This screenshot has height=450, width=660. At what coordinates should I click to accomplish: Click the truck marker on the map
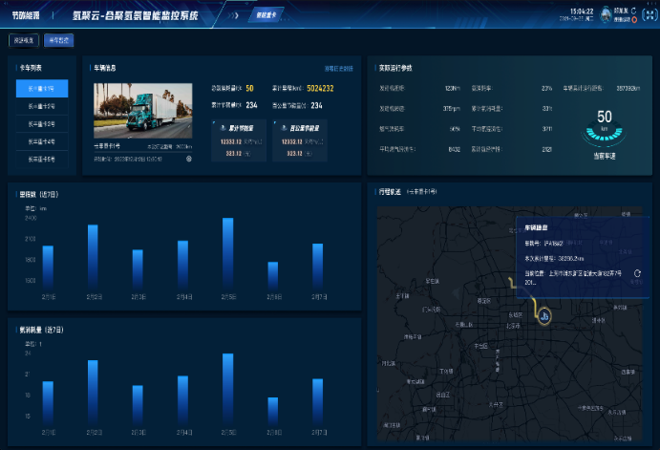point(543,314)
